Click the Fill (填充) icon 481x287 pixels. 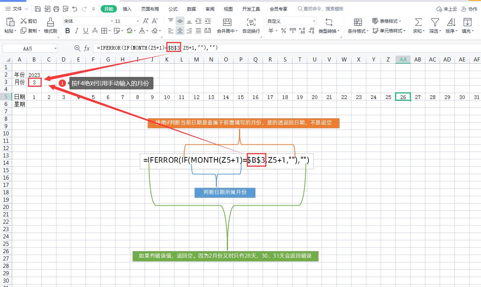pyautogui.click(x=467, y=25)
